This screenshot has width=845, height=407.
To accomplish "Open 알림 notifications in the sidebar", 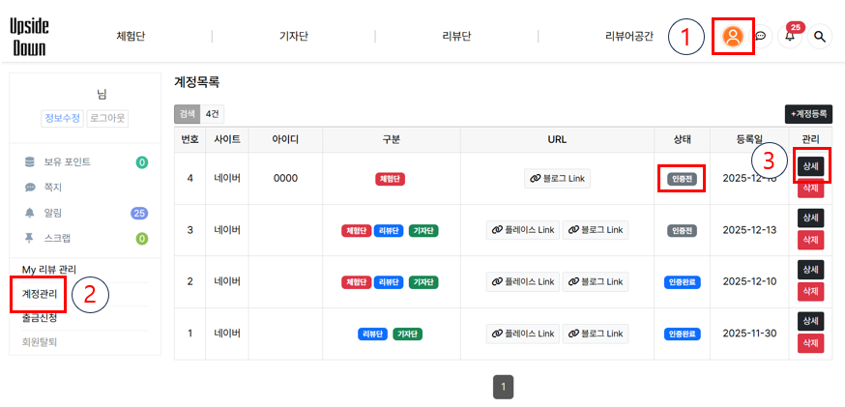I will (54, 213).
